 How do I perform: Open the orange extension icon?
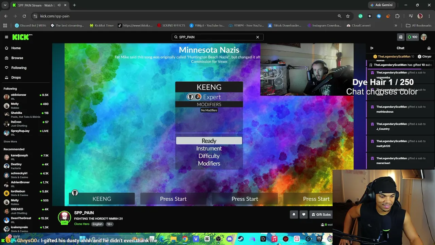pyautogui.click(x=388, y=16)
